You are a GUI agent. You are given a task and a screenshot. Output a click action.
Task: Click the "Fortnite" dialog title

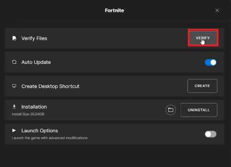pyautogui.click(x=115, y=10)
